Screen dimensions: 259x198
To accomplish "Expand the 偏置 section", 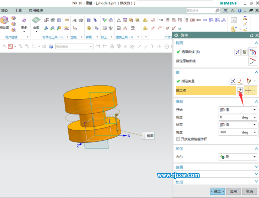I will click(256, 168).
